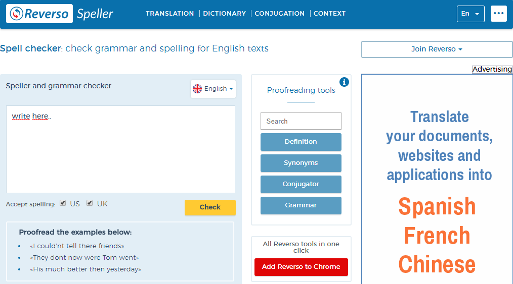
Task: Open the Conjugation menu item
Action: click(x=280, y=14)
